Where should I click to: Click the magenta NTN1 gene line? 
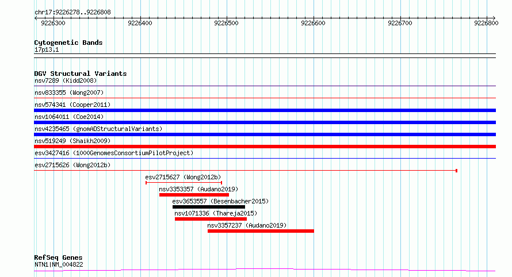[265, 270]
